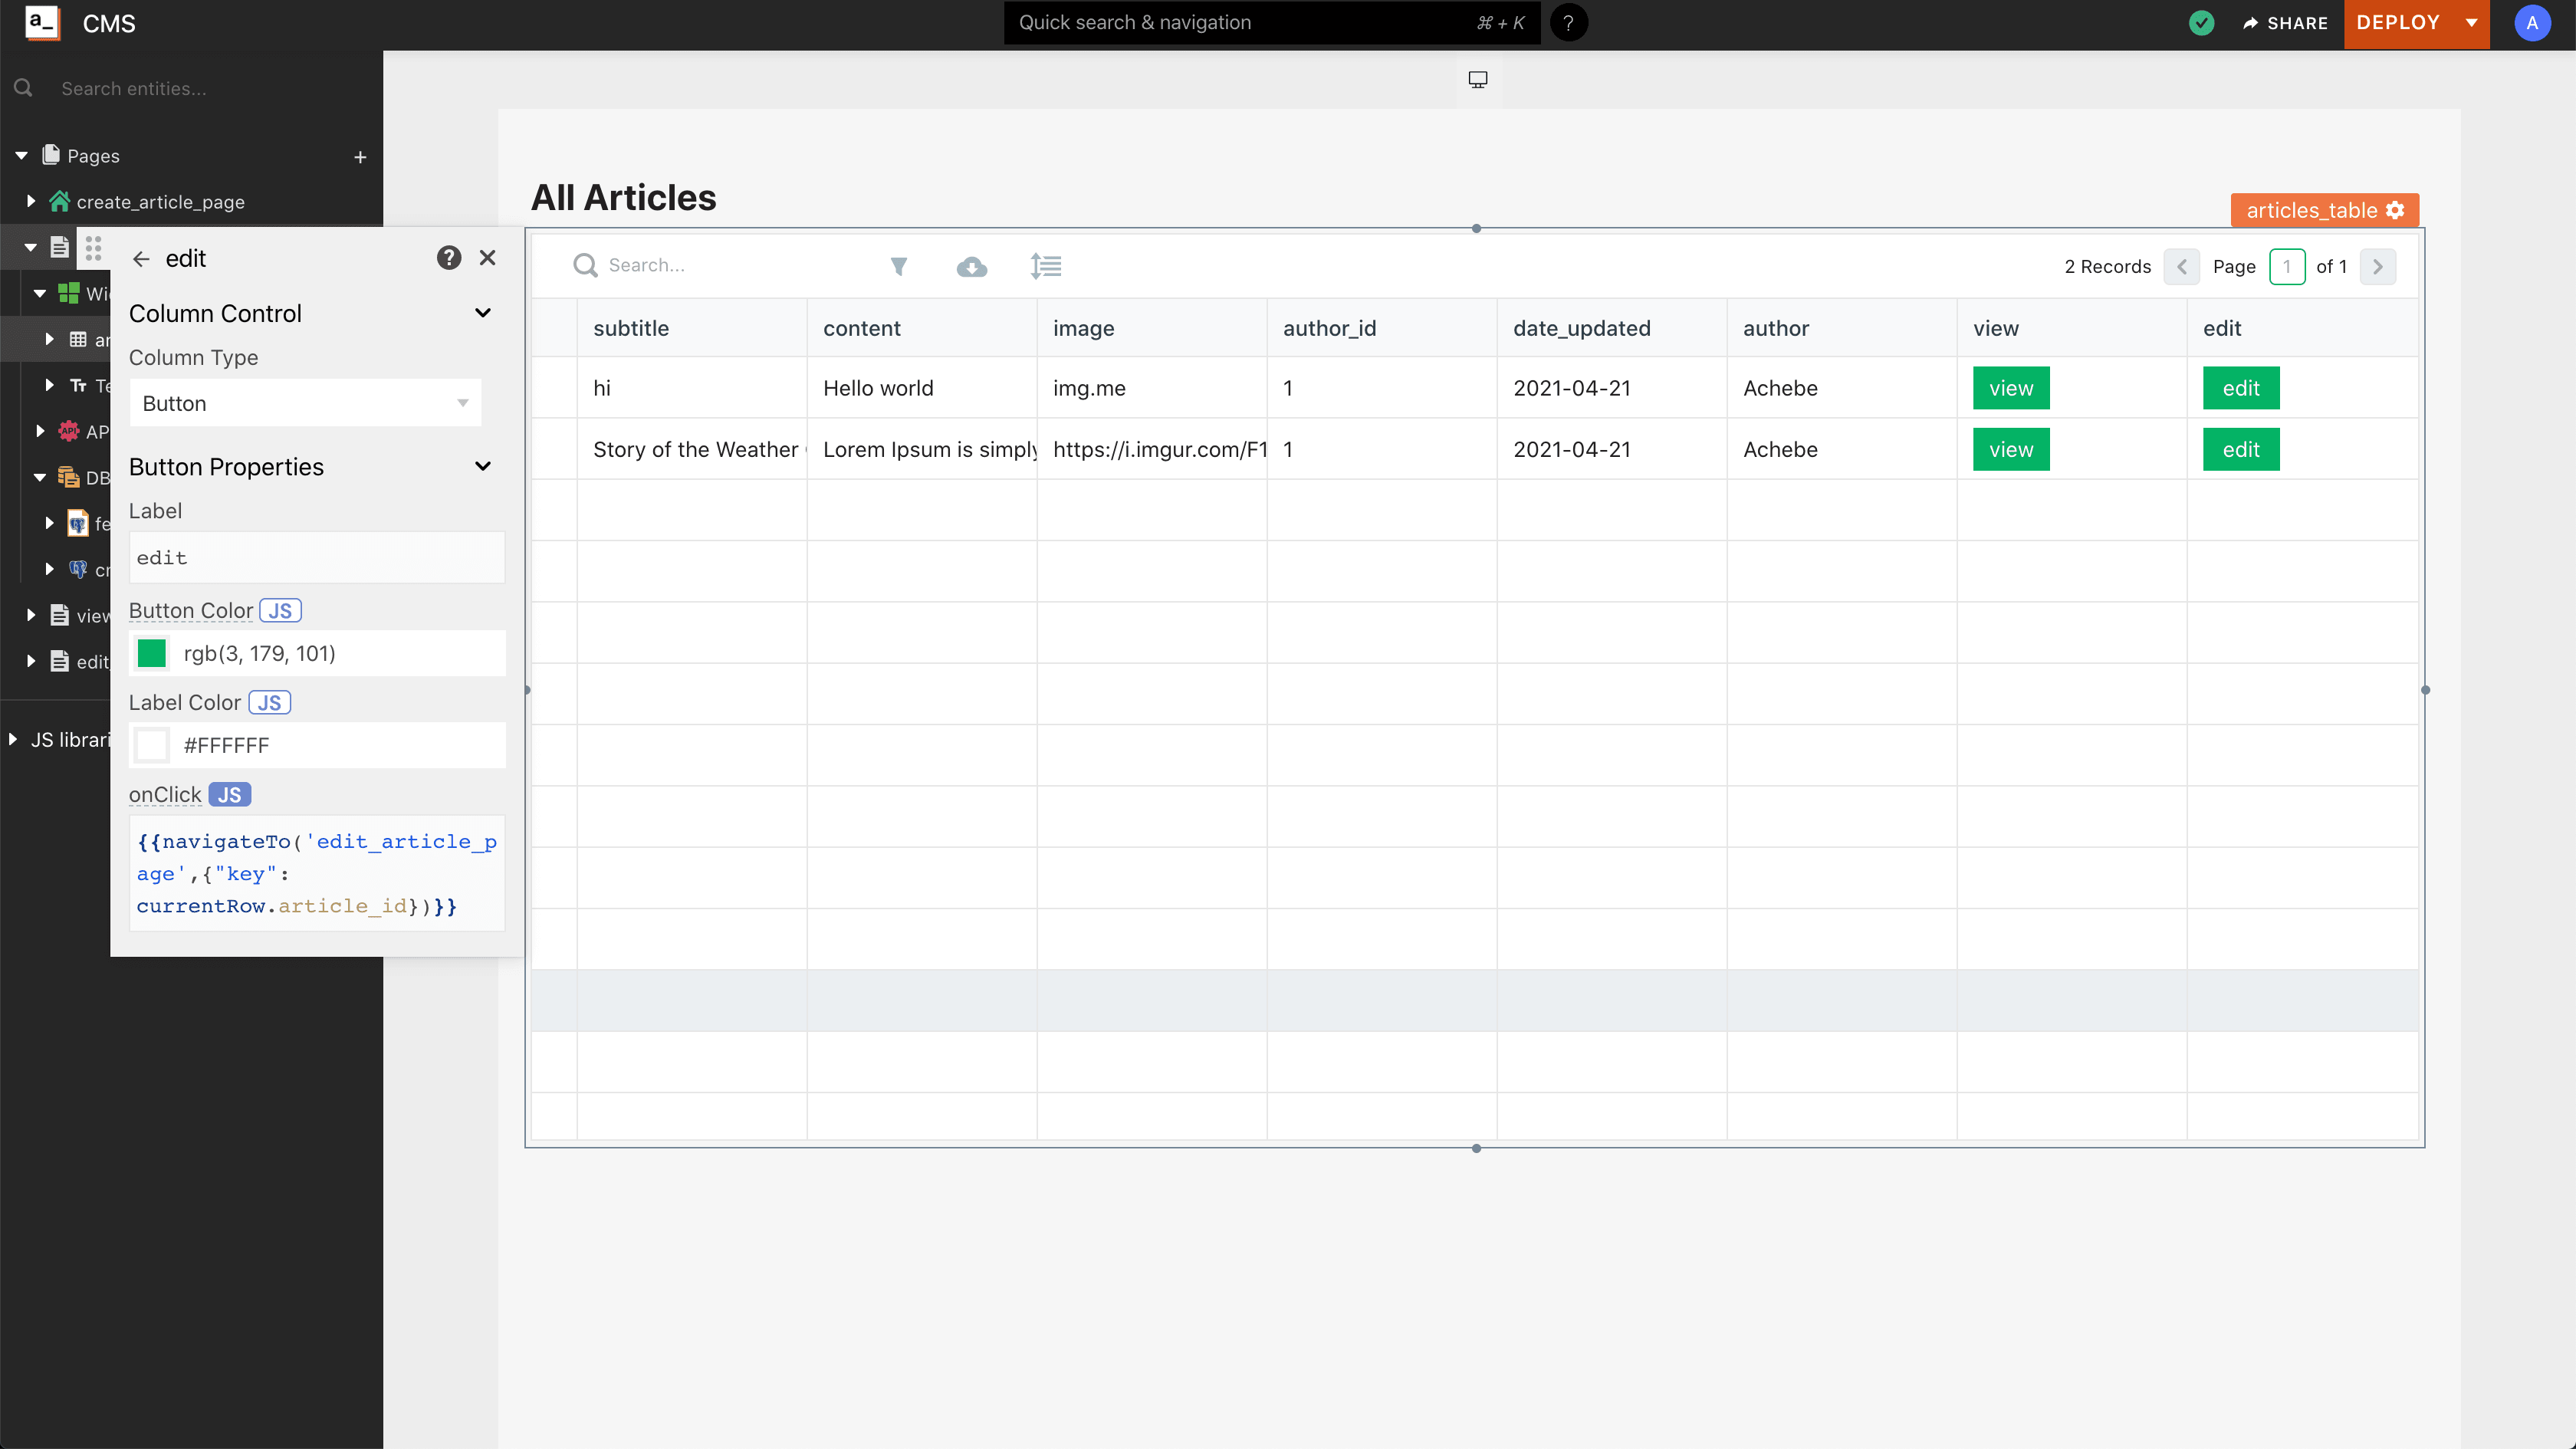
Task: Expand create_article_page tree node
Action: click(31, 201)
